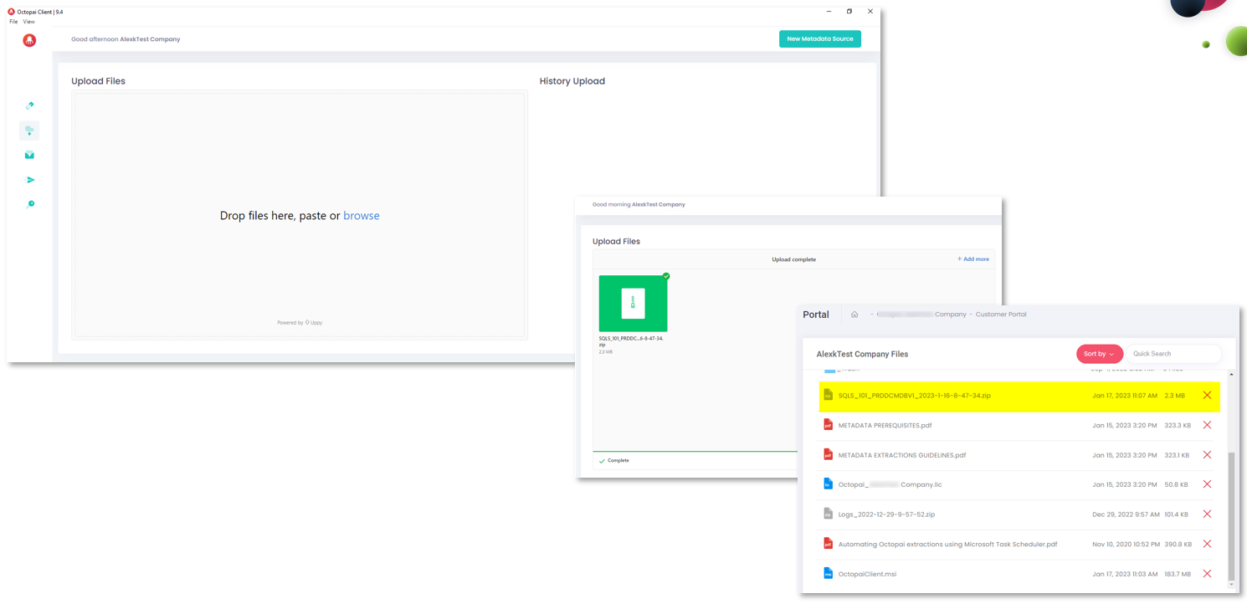The width and height of the screenshot is (1247, 604).
Task: Select the cloud upload sidebar icon
Action: coord(29,131)
